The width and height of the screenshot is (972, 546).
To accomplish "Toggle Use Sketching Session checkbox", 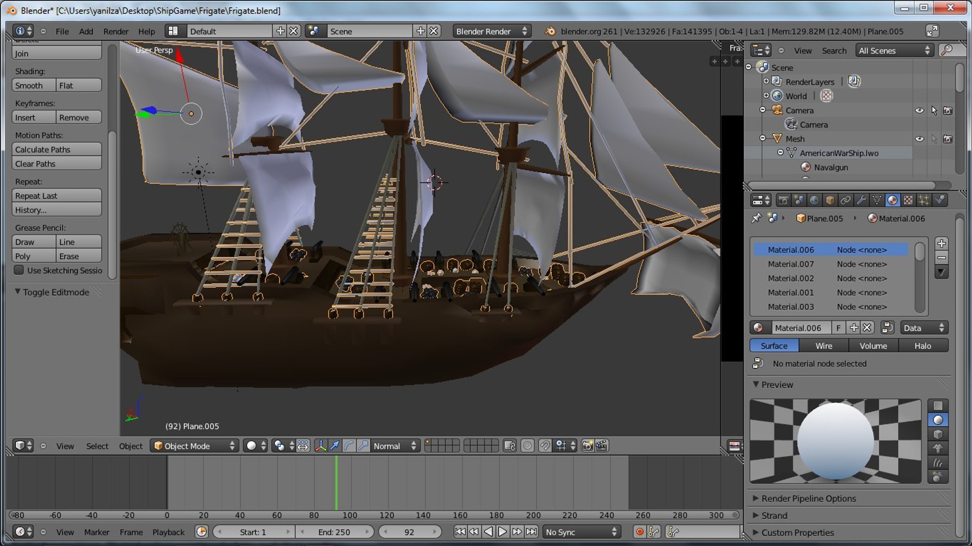I will [19, 270].
